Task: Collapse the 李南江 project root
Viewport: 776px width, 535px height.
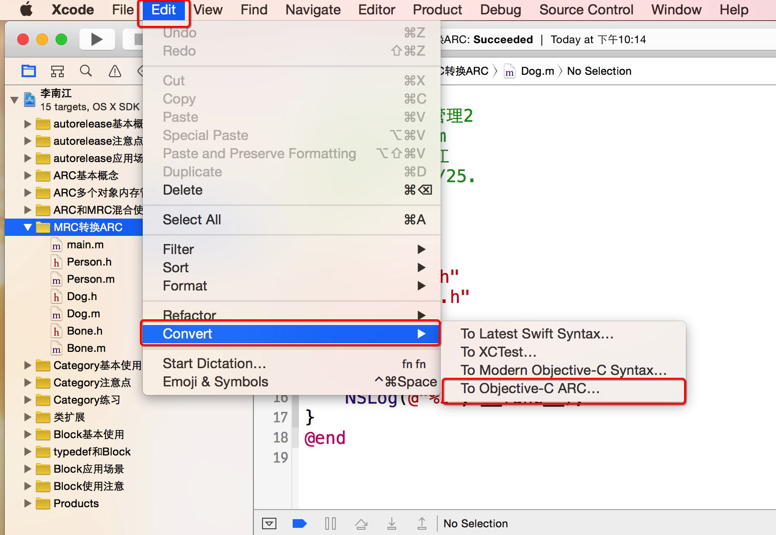Action: pos(14,100)
